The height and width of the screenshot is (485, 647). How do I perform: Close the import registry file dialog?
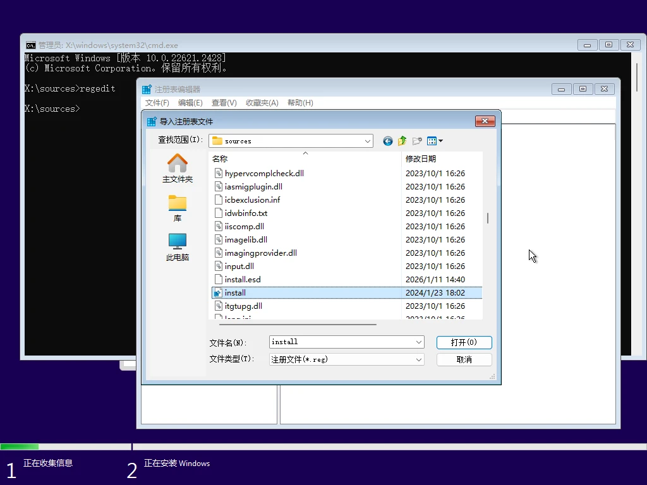pos(485,121)
